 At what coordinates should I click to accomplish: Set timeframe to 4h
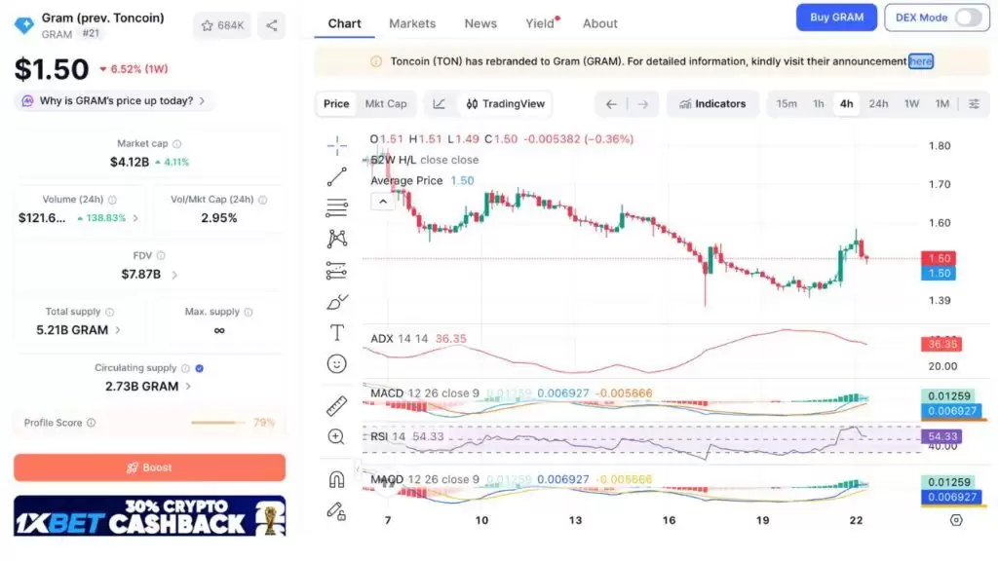pos(847,103)
